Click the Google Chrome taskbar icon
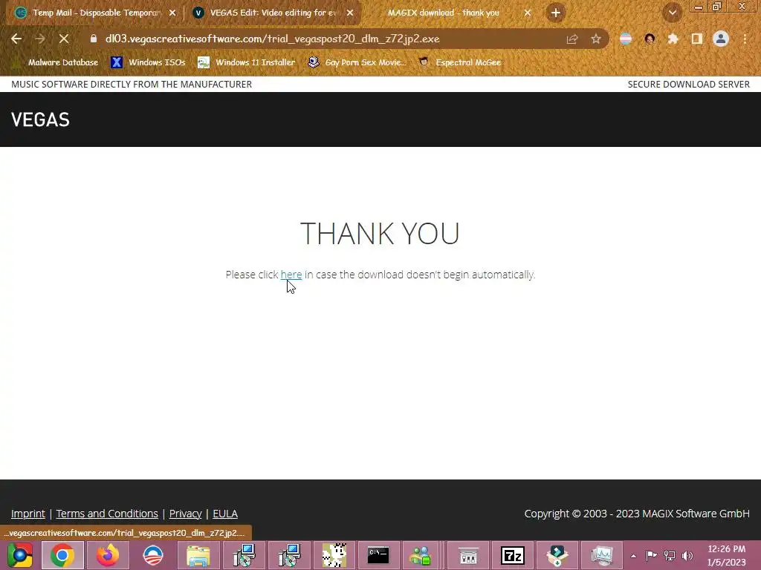The height and width of the screenshot is (570, 761). click(x=62, y=555)
